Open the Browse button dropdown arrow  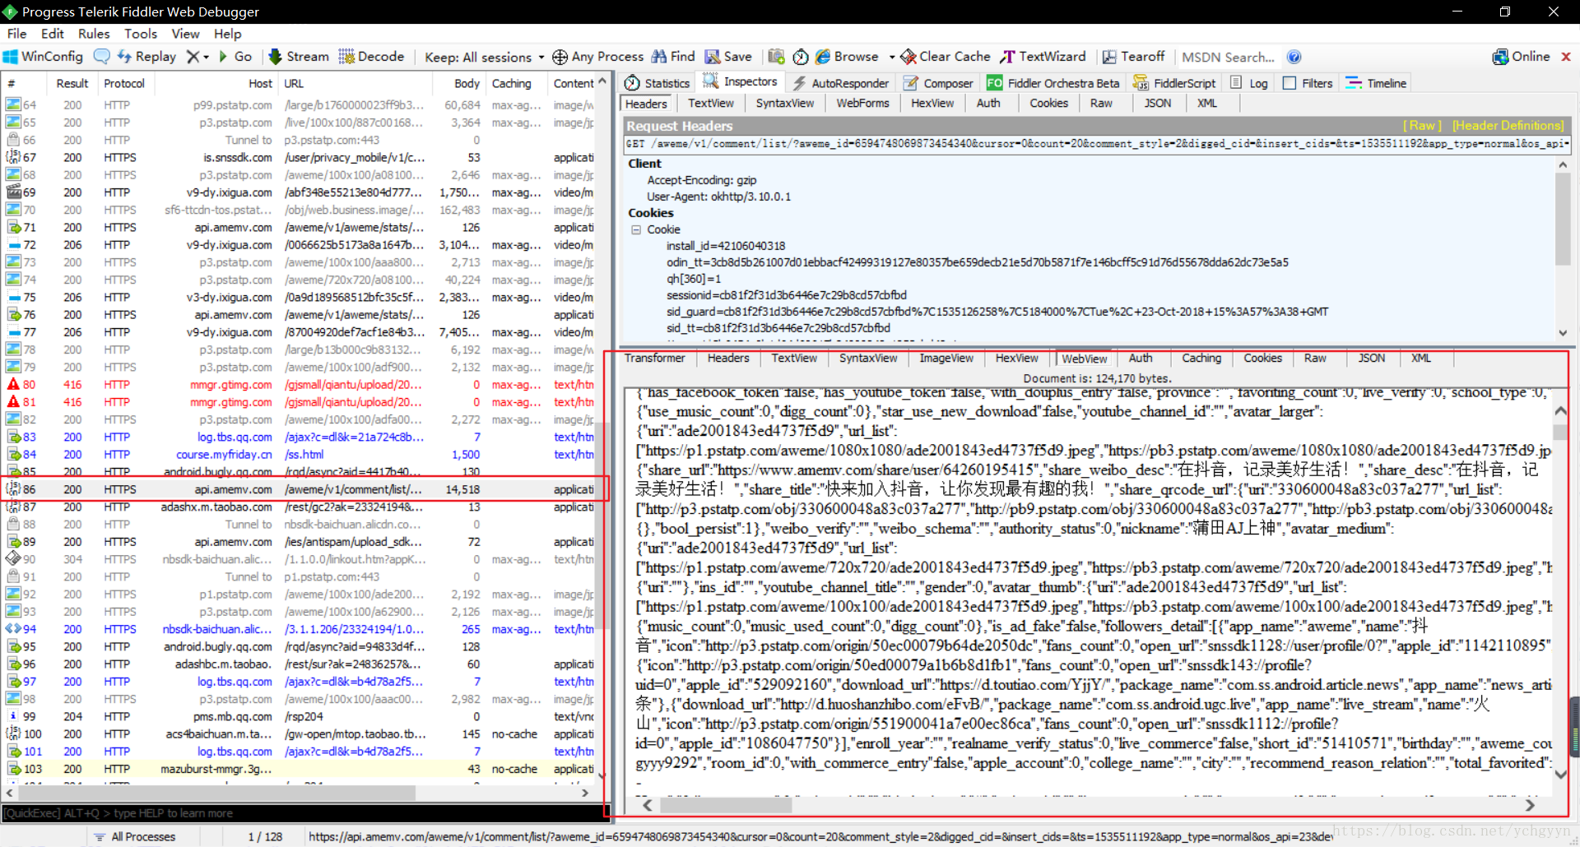click(x=890, y=56)
